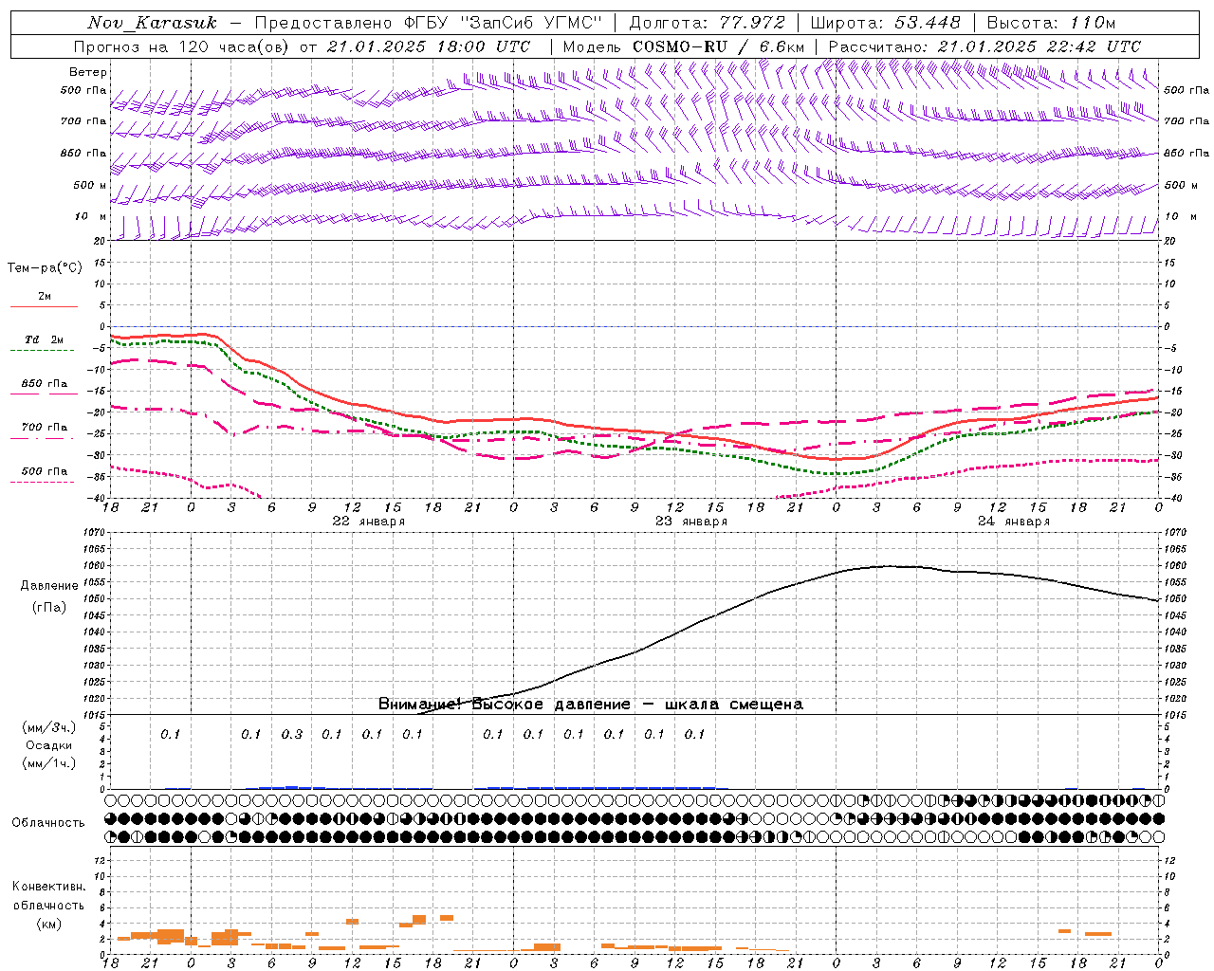The height and width of the screenshot is (971, 1214).
Task: Click the 0.3 precipitation value
Action: coord(292,734)
